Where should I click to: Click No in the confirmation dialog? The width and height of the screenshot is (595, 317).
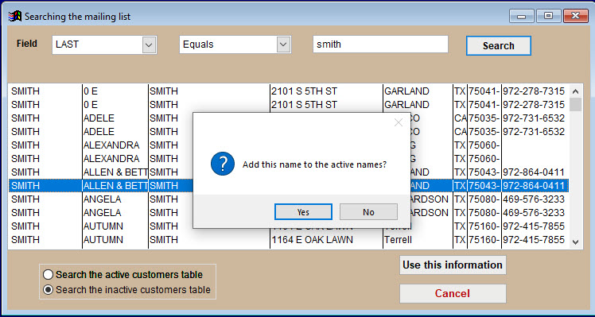coord(368,212)
